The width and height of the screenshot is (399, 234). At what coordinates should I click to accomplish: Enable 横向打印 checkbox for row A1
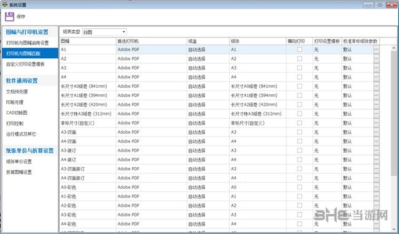[x=300, y=50]
